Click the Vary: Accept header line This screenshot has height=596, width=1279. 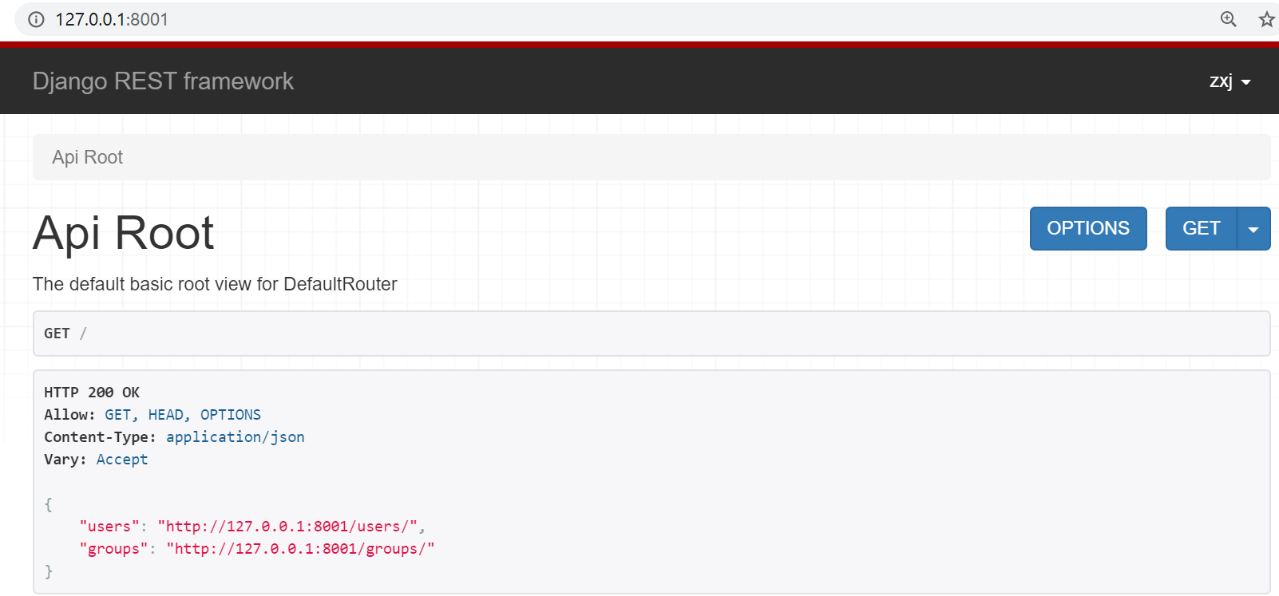pyautogui.click(x=96, y=460)
